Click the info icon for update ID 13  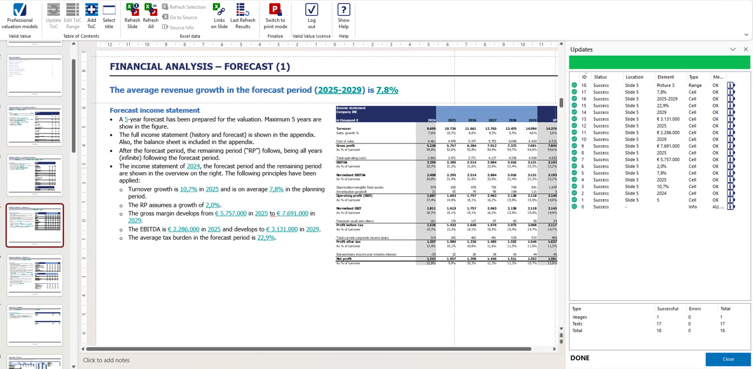[x=731, y=119]
